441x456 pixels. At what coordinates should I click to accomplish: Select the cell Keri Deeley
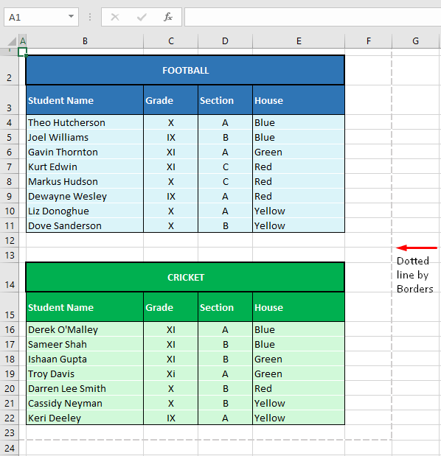85,418
